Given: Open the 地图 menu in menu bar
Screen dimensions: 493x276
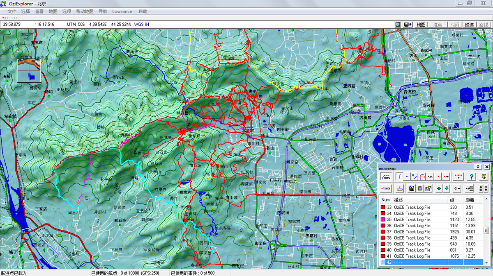Looking at the screenshot, I should [53, 11].
